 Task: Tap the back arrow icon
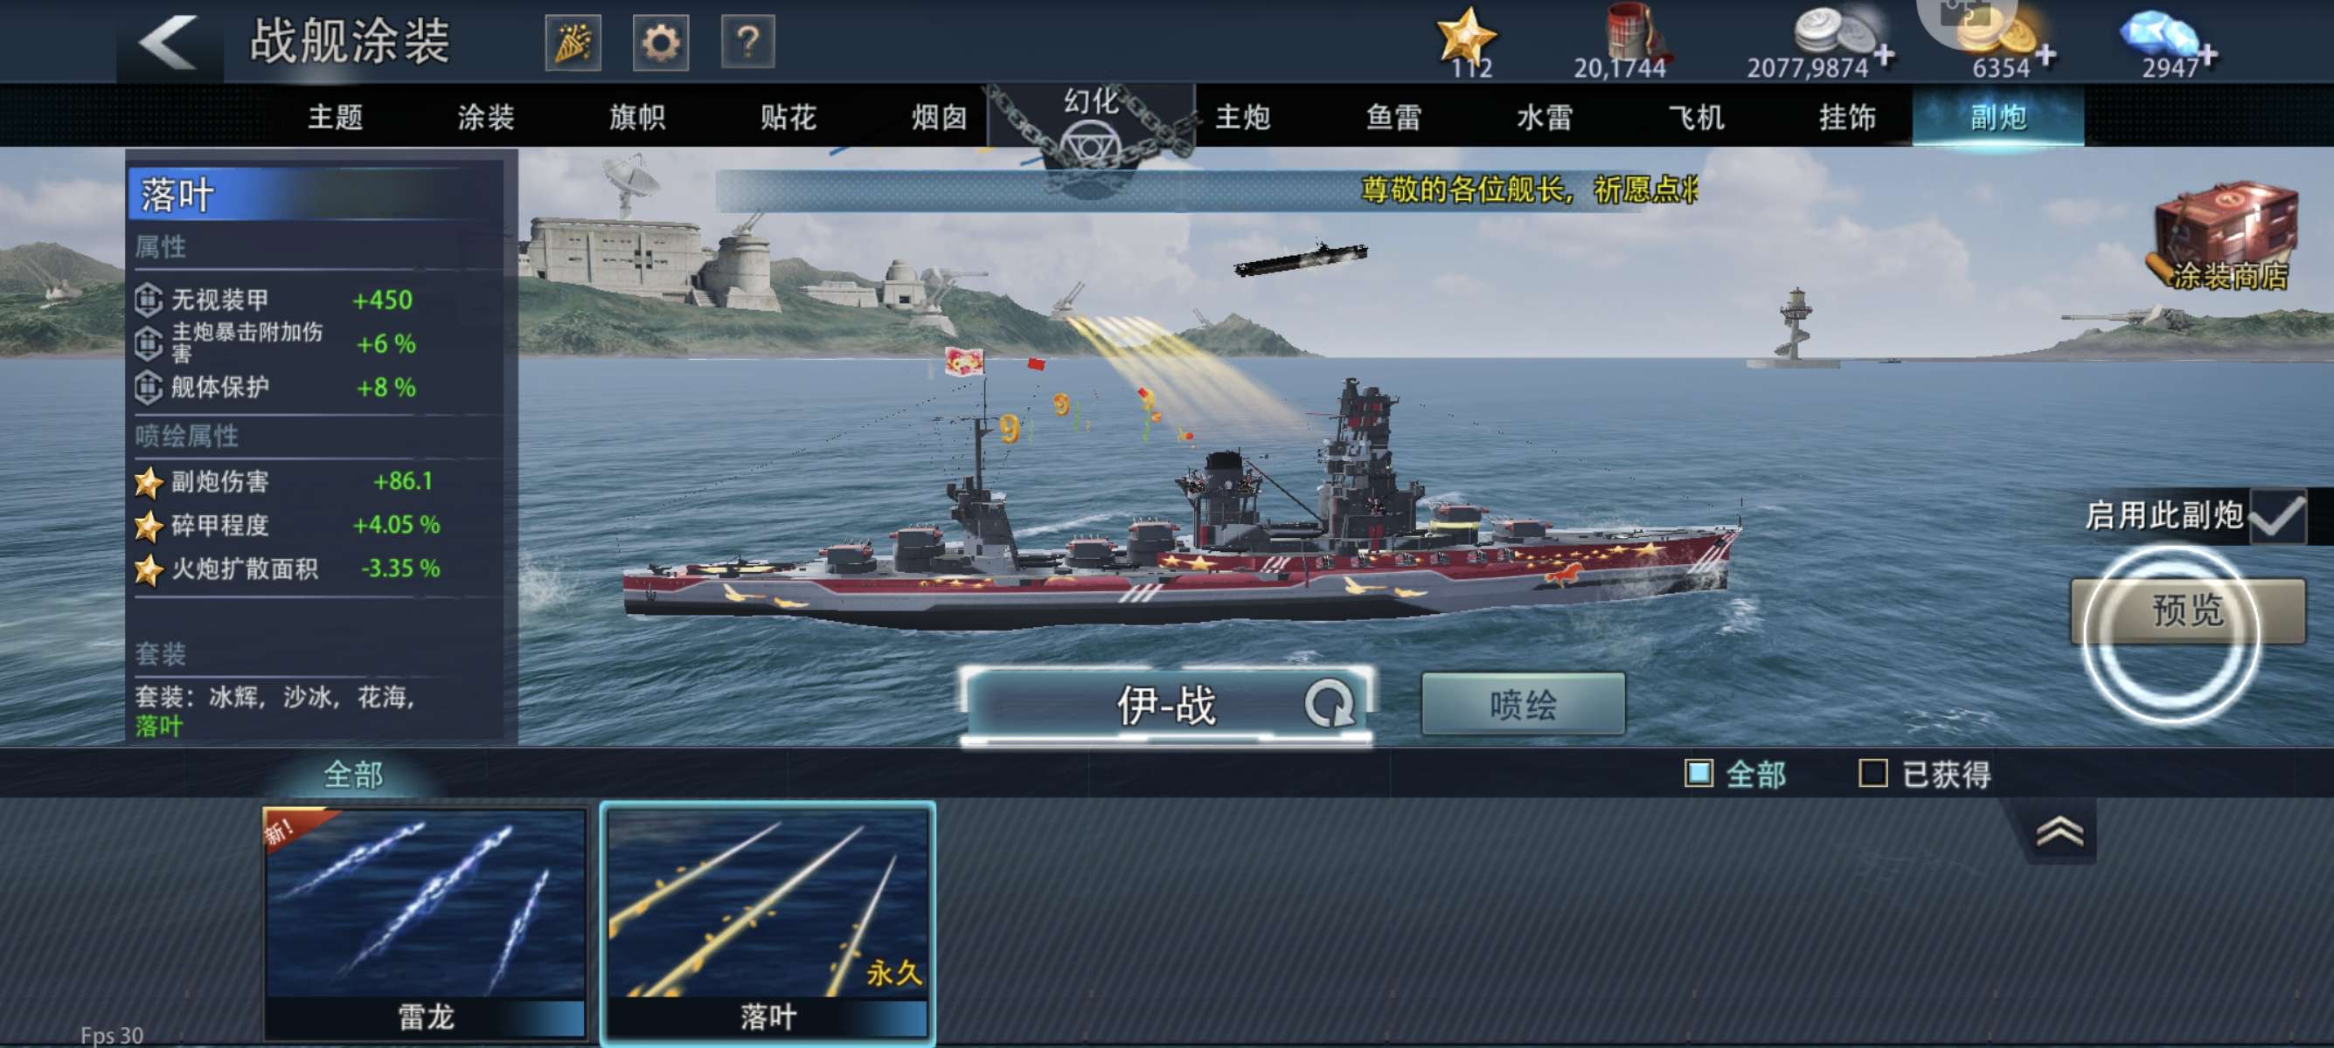click(169, 42)
